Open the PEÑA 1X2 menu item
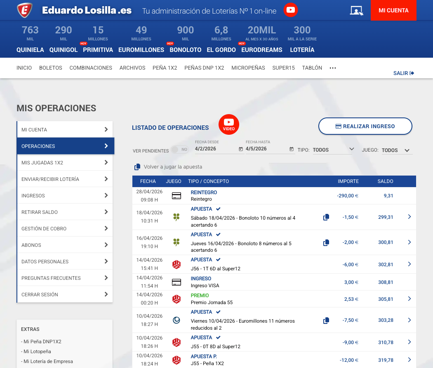Screen dimensions: 433x368 165,68
